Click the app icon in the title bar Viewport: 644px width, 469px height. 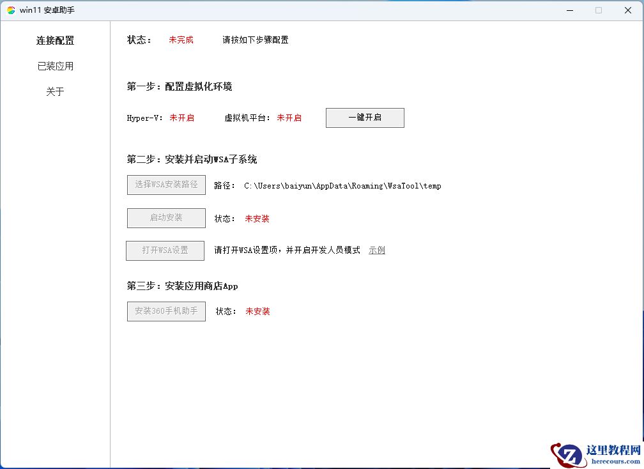tap(11, 10)
